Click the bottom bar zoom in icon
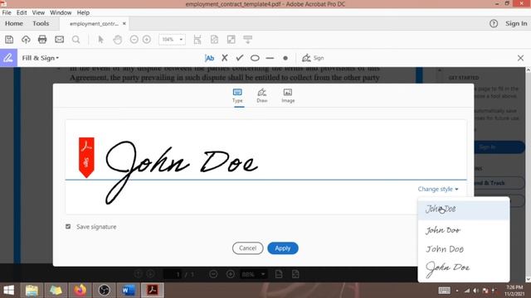 click(231, 274)
